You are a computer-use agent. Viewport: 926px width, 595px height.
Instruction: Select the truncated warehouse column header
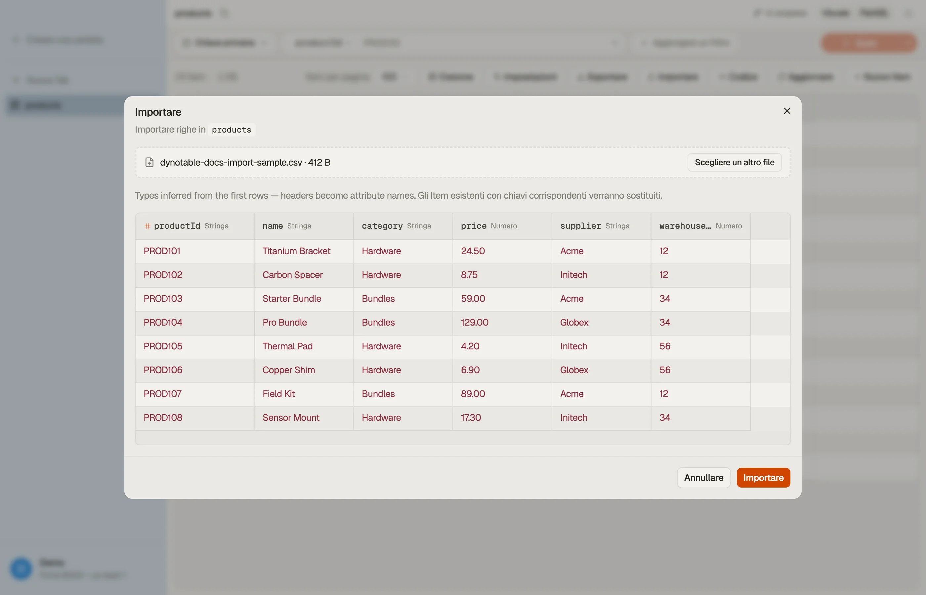pyautogui.click(x=700, y=226)
